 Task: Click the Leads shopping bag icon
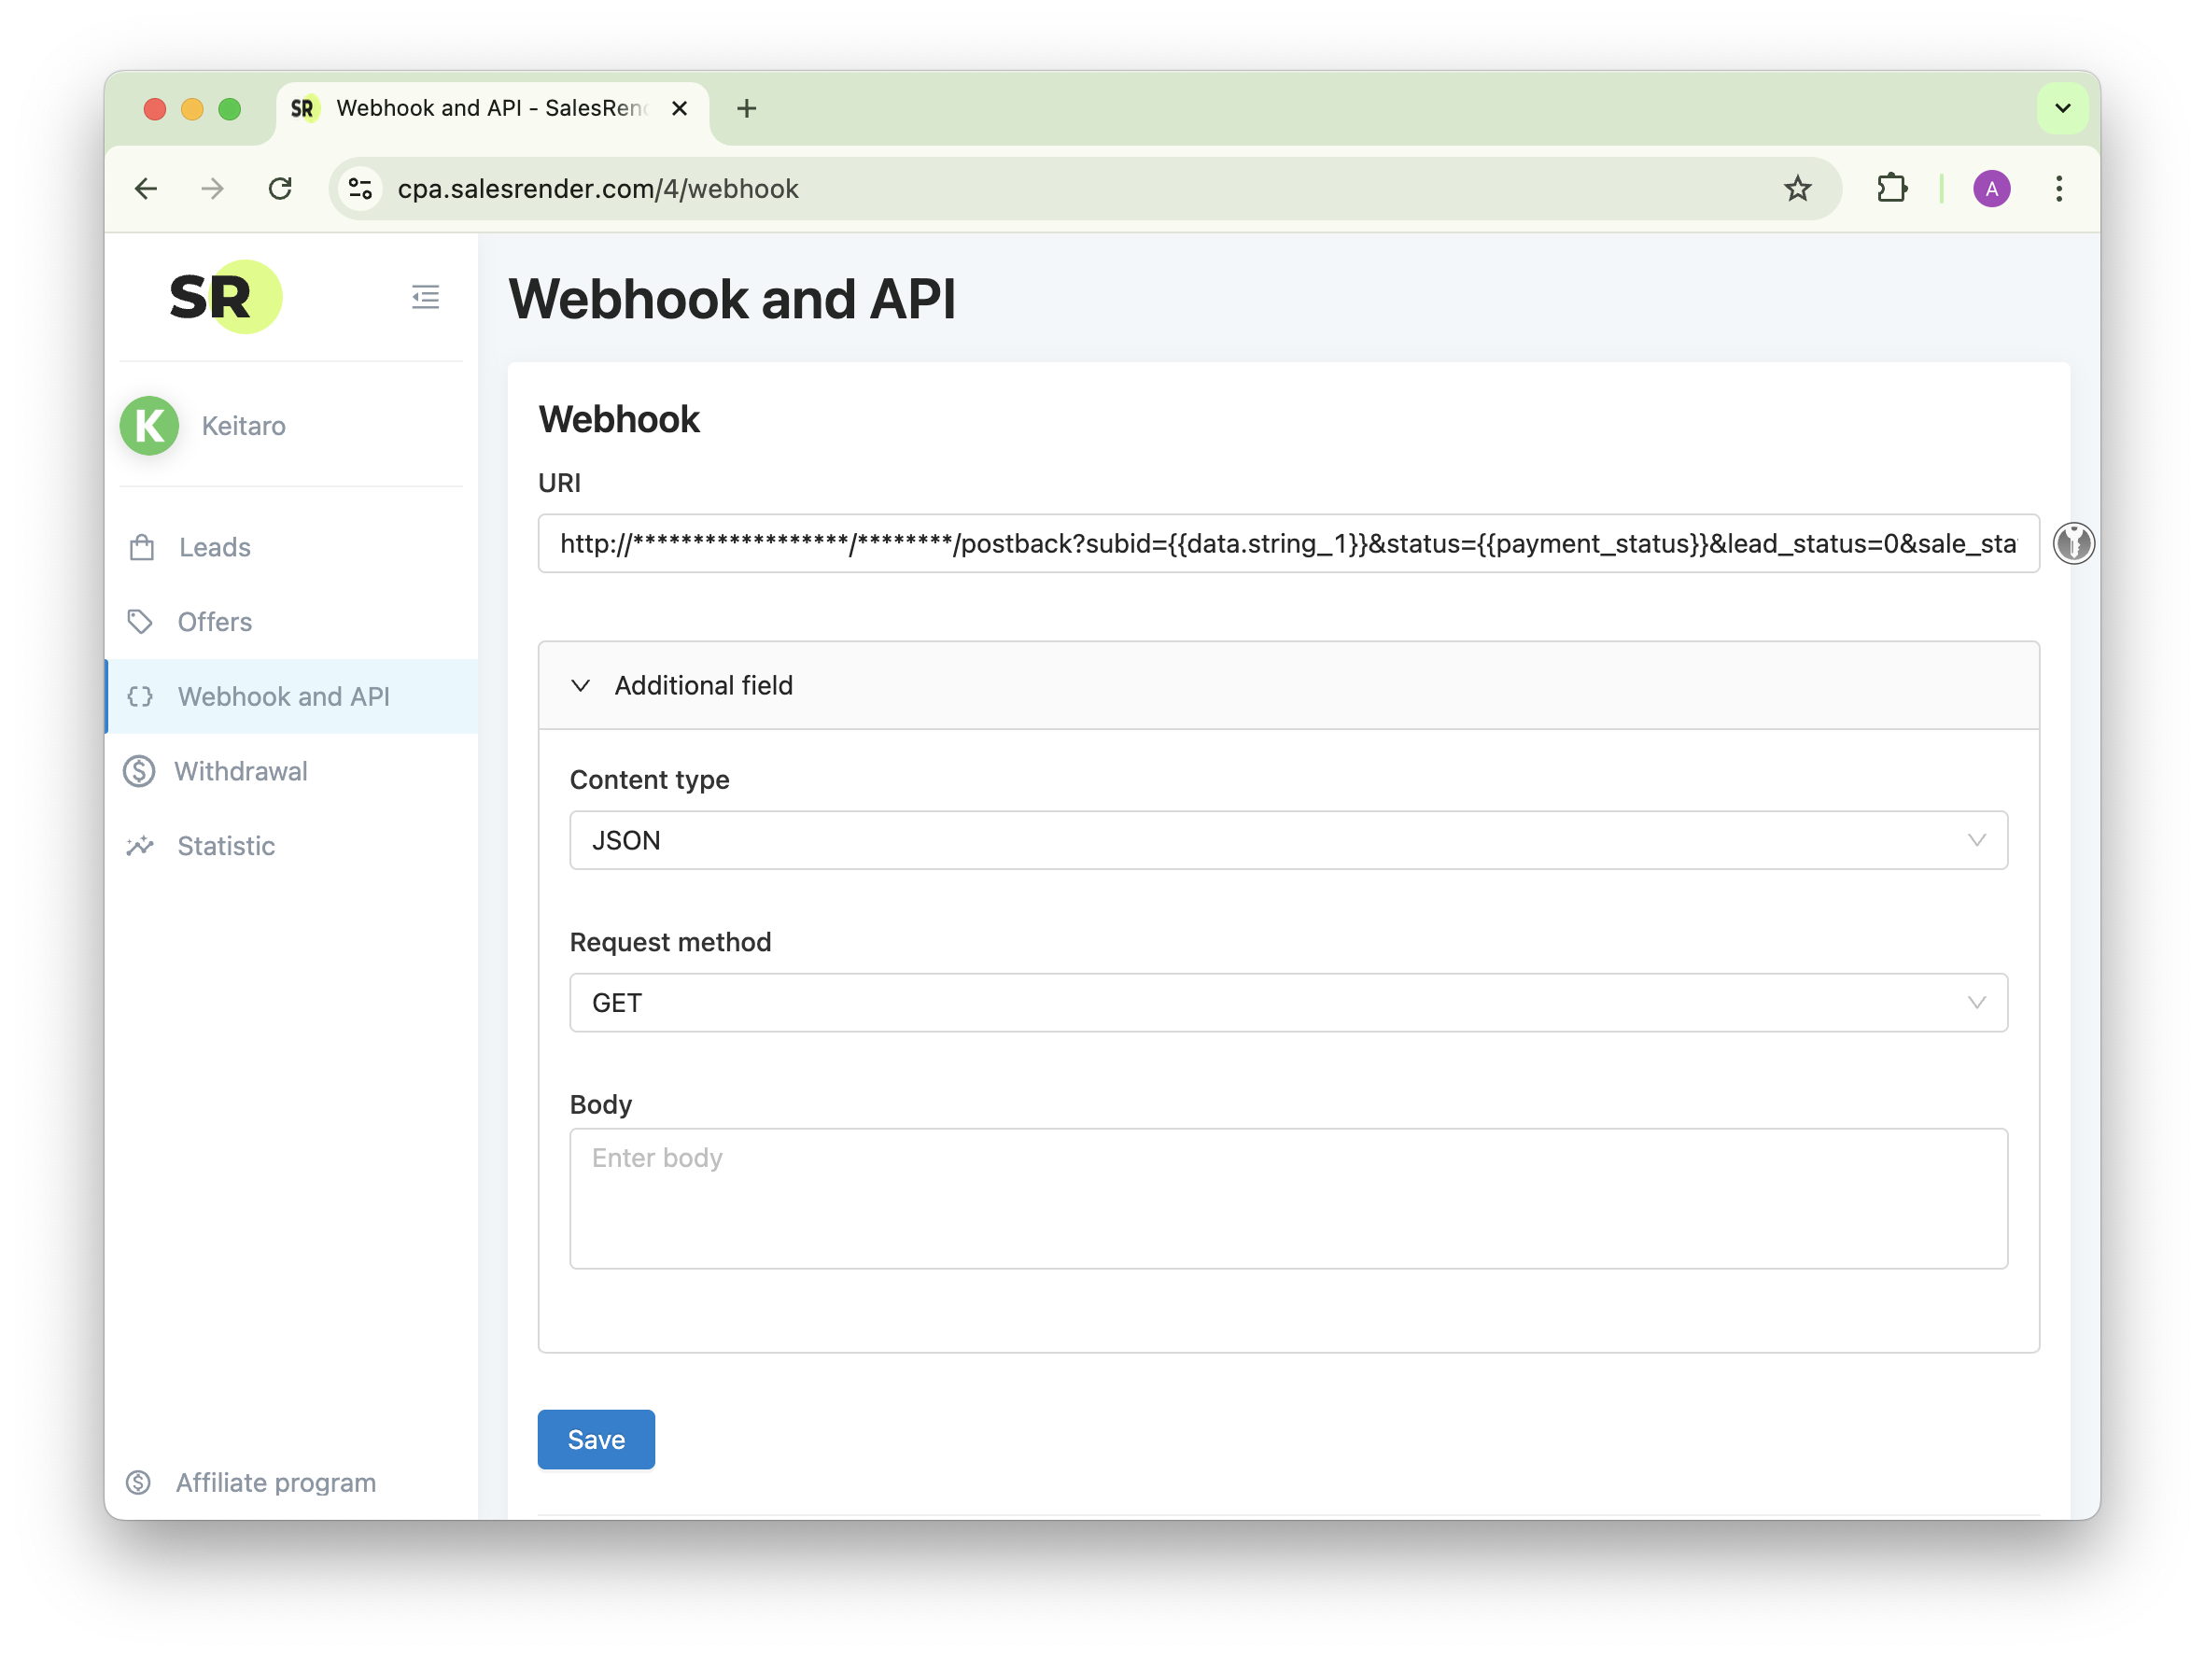pyautogui.click(x=142, y=547)
